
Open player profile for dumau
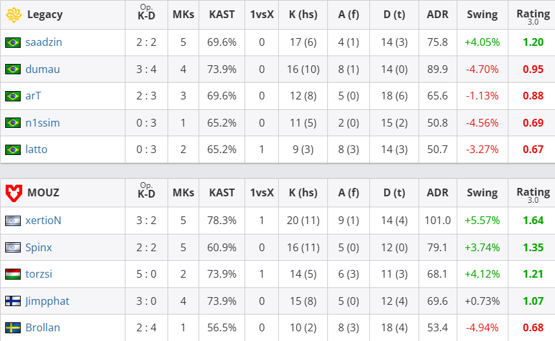pyautogui.click(x=43, y=69)
